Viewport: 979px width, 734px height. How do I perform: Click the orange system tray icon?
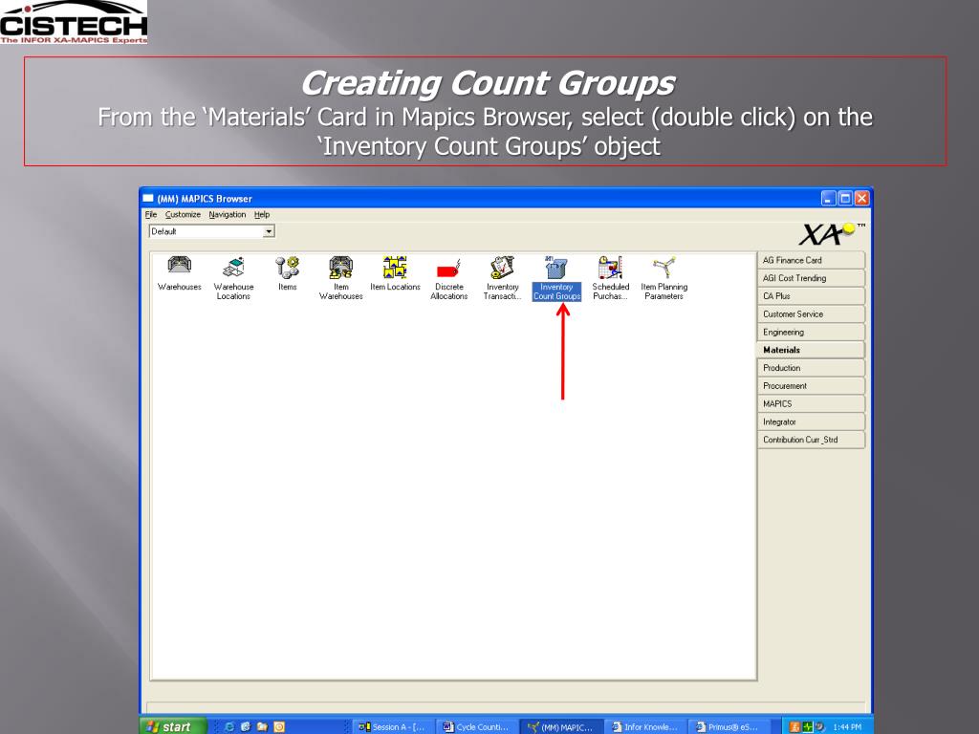(x=794, y=726)
